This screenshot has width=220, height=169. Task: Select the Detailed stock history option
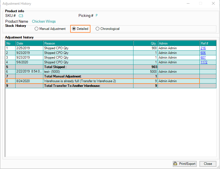pyautogui.click(x=74, y=29)
